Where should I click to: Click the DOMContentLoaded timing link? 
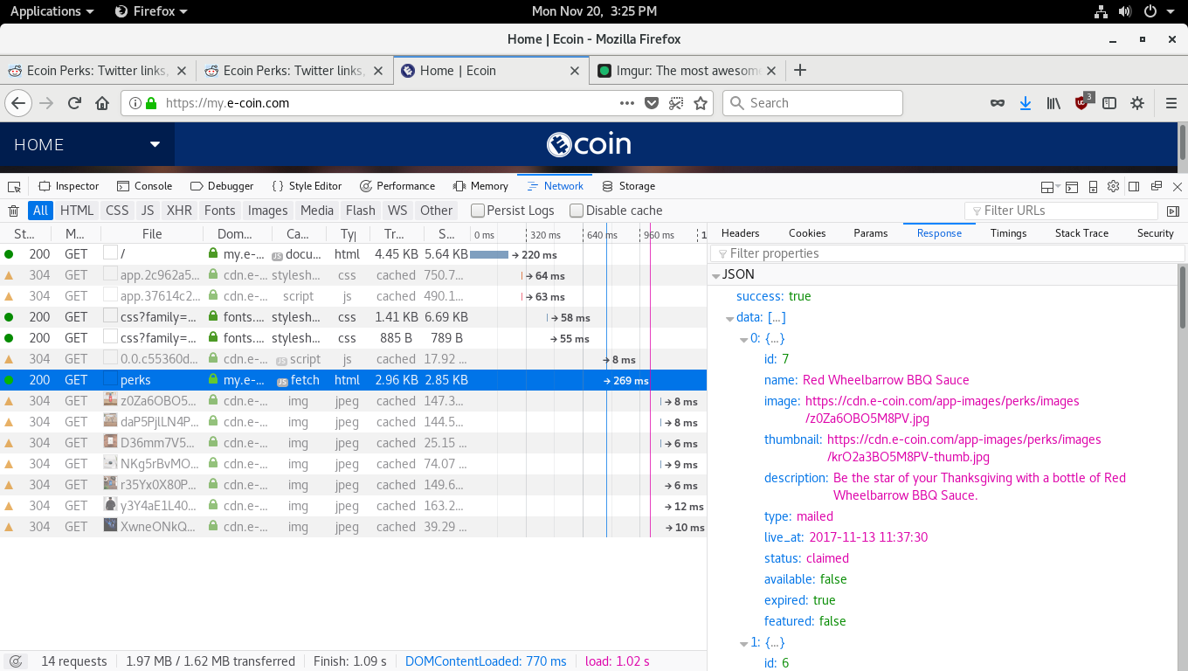[486, 661]
